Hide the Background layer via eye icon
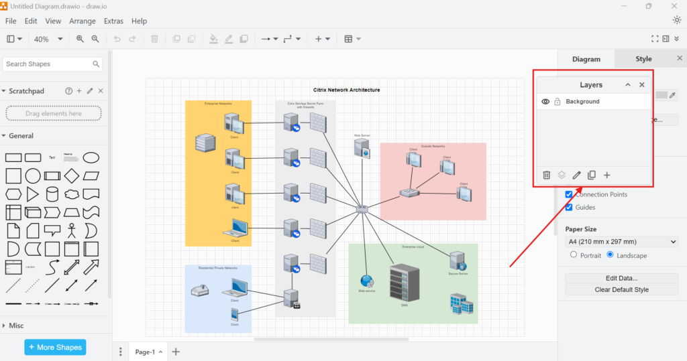The image size is (687, 361). (x=545, y=102)
